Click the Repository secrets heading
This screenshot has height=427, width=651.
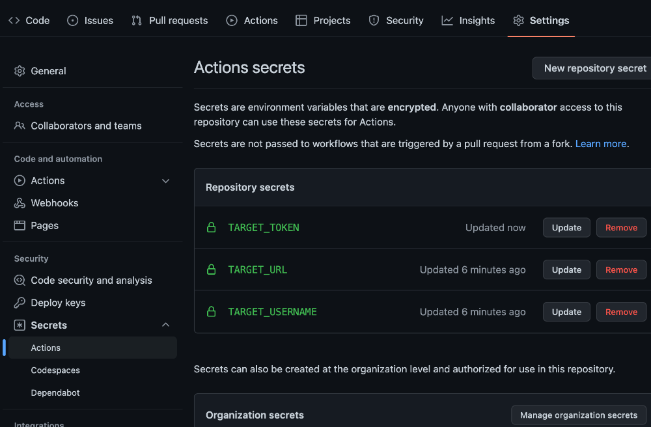pyautogui.click(x=250, y=187)
